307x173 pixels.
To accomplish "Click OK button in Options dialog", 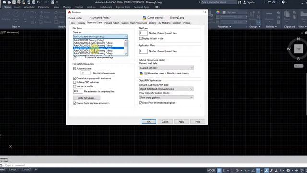I will point(149,122).
